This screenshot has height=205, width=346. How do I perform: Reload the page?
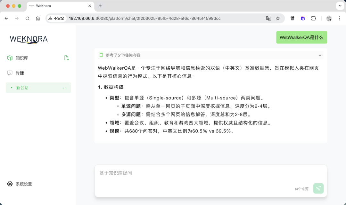[27, 18]
